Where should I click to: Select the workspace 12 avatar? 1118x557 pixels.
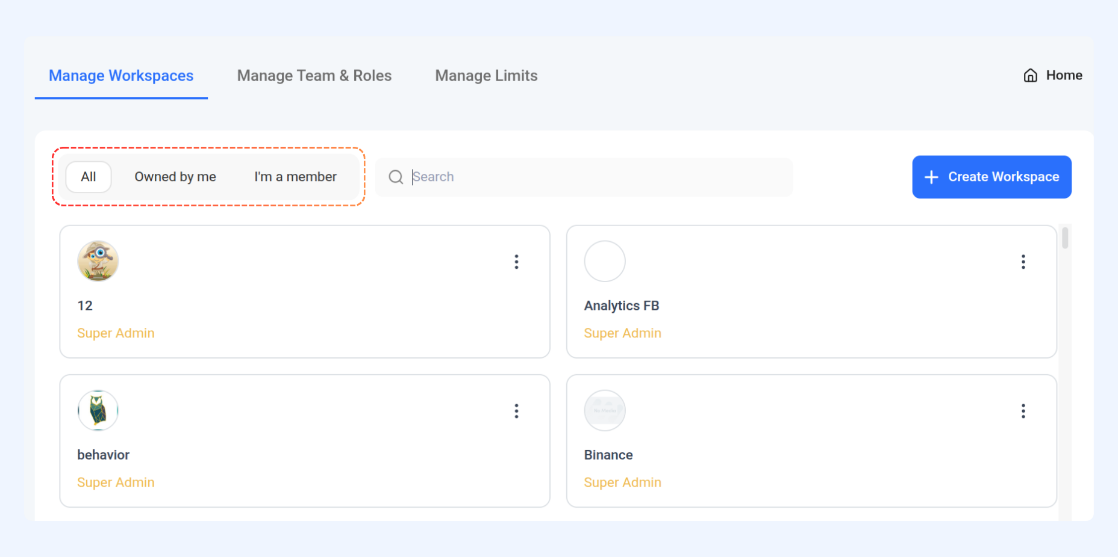coord(98,261)
